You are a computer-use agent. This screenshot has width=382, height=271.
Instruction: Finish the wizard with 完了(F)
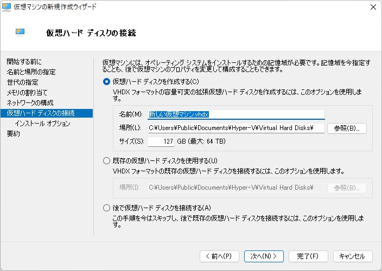pyautogui.click(x=308, y=256)
